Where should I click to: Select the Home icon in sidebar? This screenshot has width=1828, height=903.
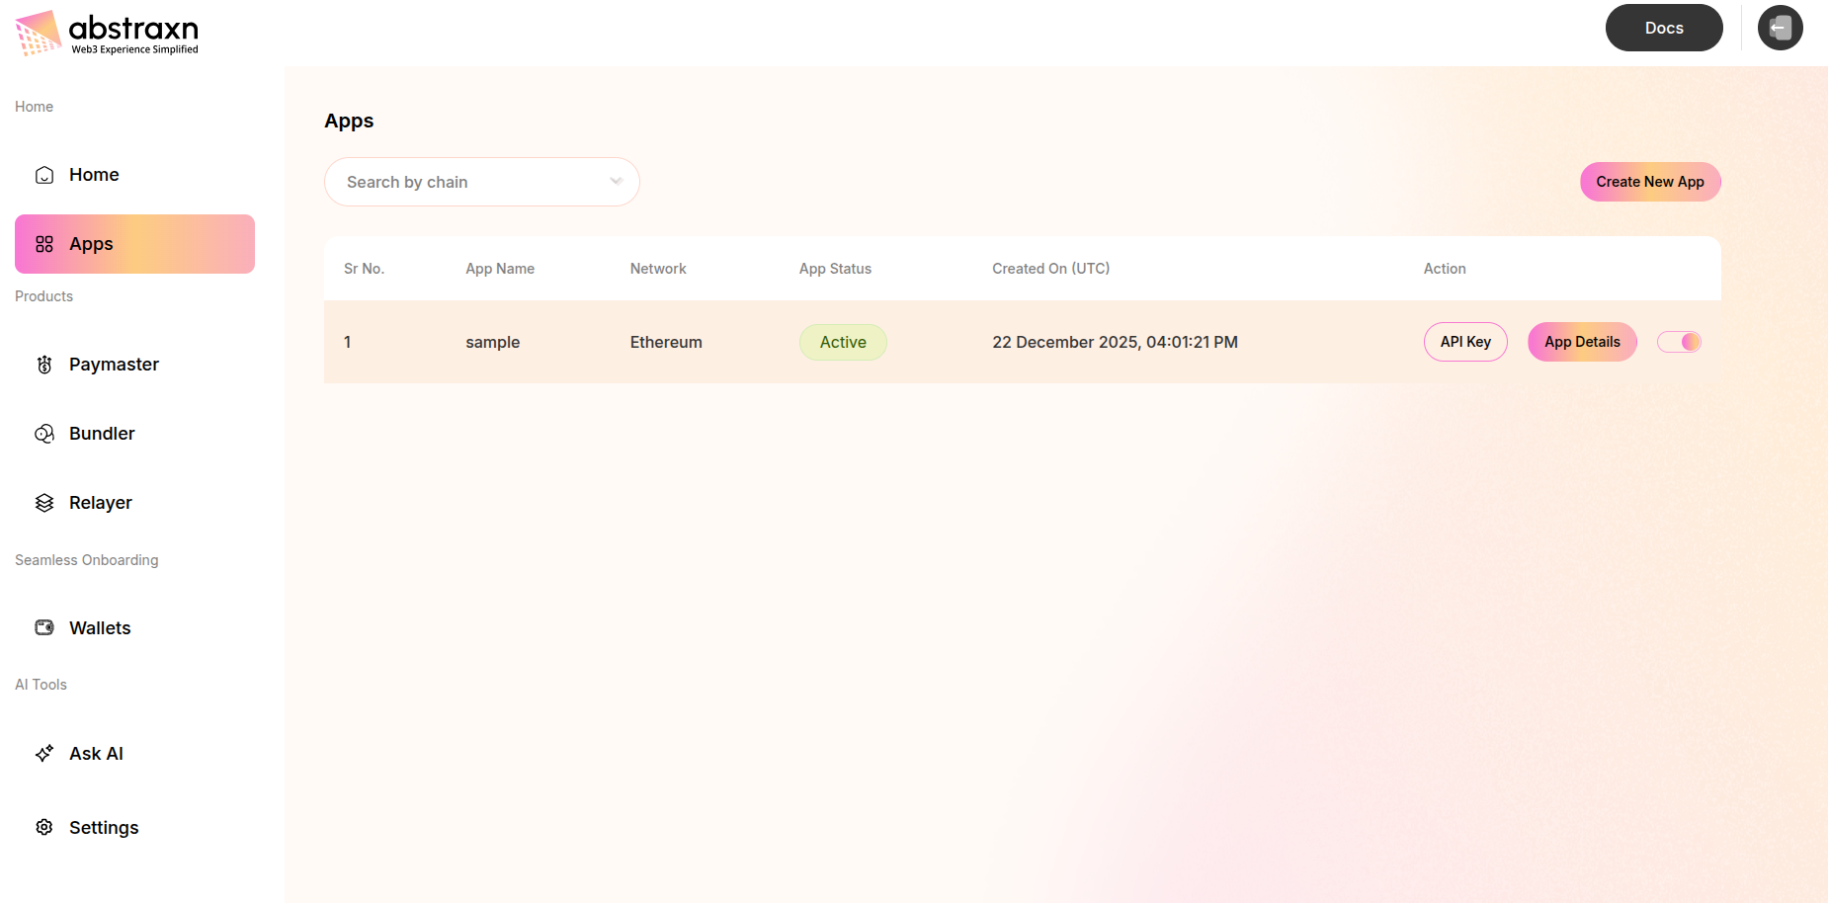point(43,174)
